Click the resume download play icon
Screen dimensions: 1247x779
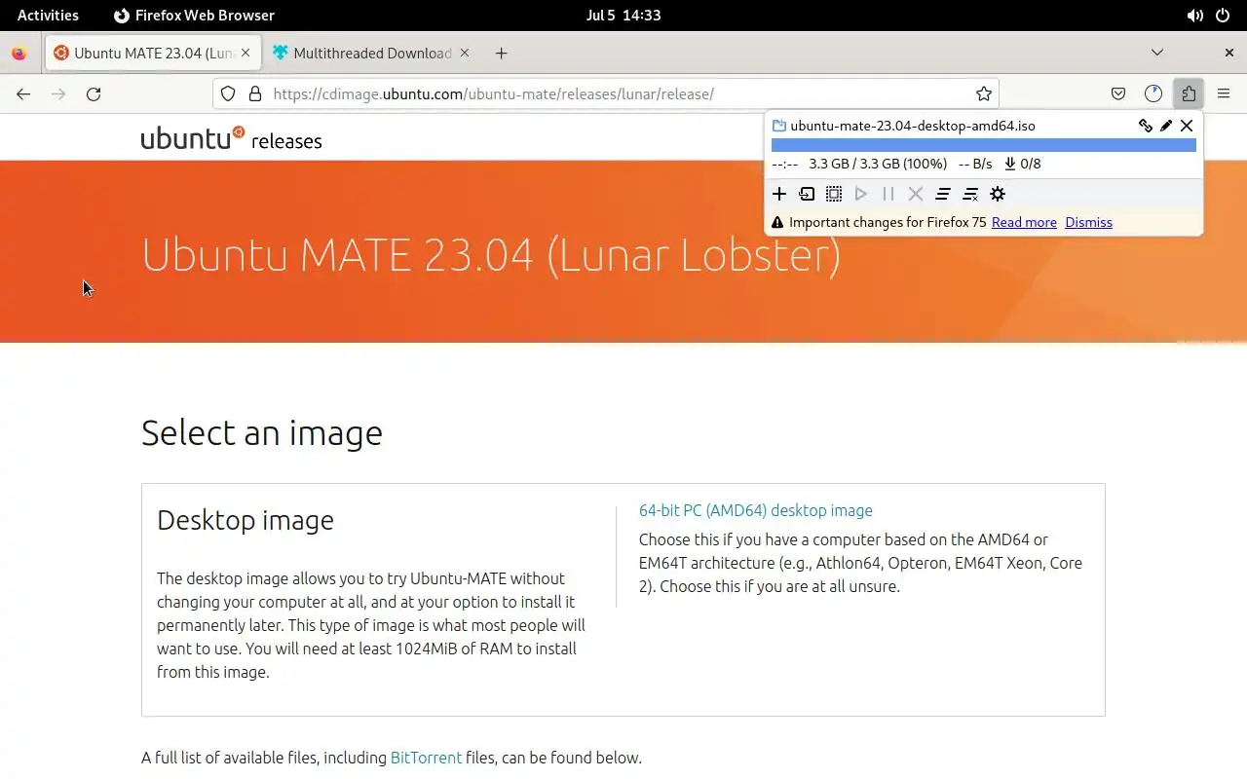click(x=861, y=194)
